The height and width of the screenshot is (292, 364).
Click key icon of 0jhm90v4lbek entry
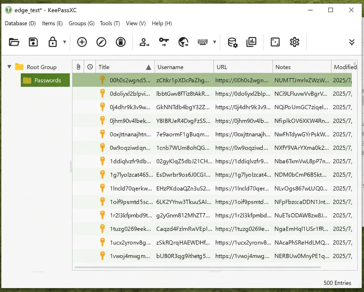pyautogui.click(x=103, y=121)
